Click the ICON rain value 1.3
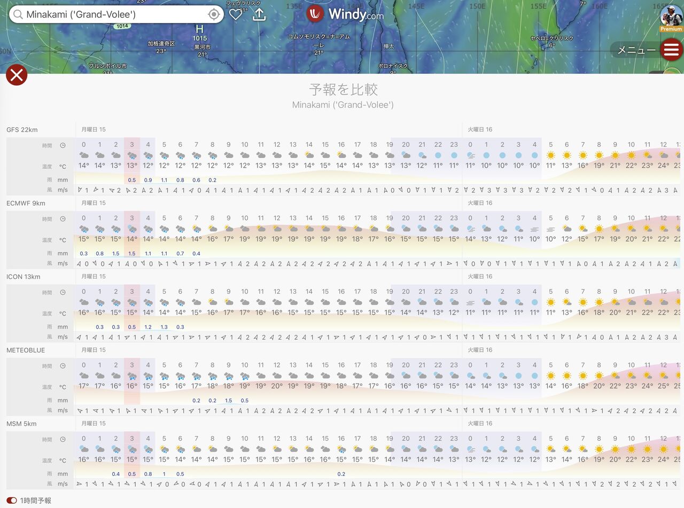 (164, 327)
